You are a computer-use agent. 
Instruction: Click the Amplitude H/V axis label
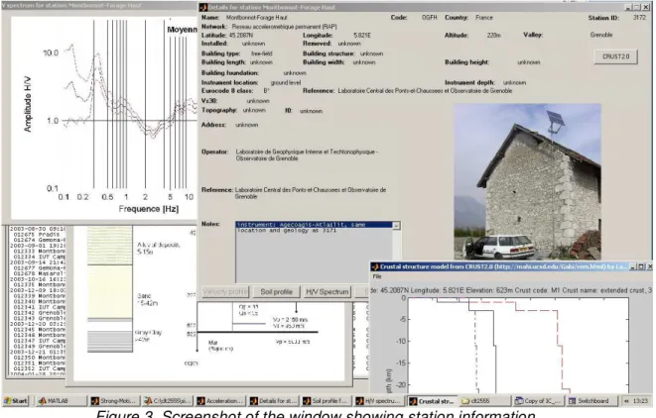coord(28,104)
